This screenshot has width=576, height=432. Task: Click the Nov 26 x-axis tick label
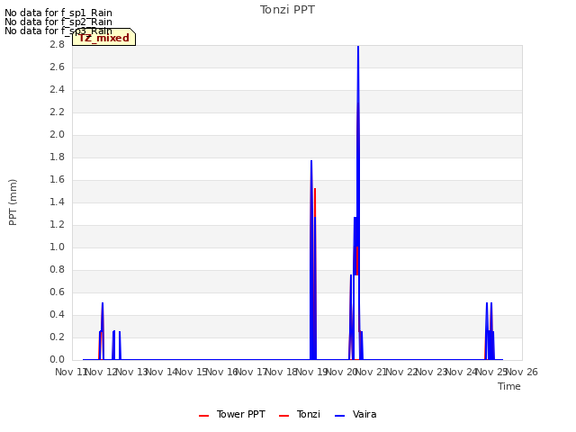(522, 372)
